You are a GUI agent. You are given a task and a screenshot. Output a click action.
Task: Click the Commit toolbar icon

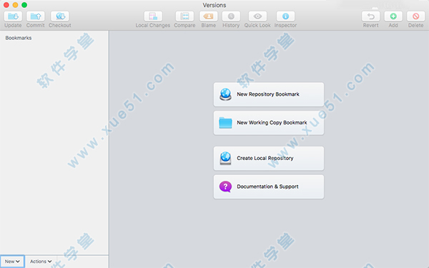[35, 16]
